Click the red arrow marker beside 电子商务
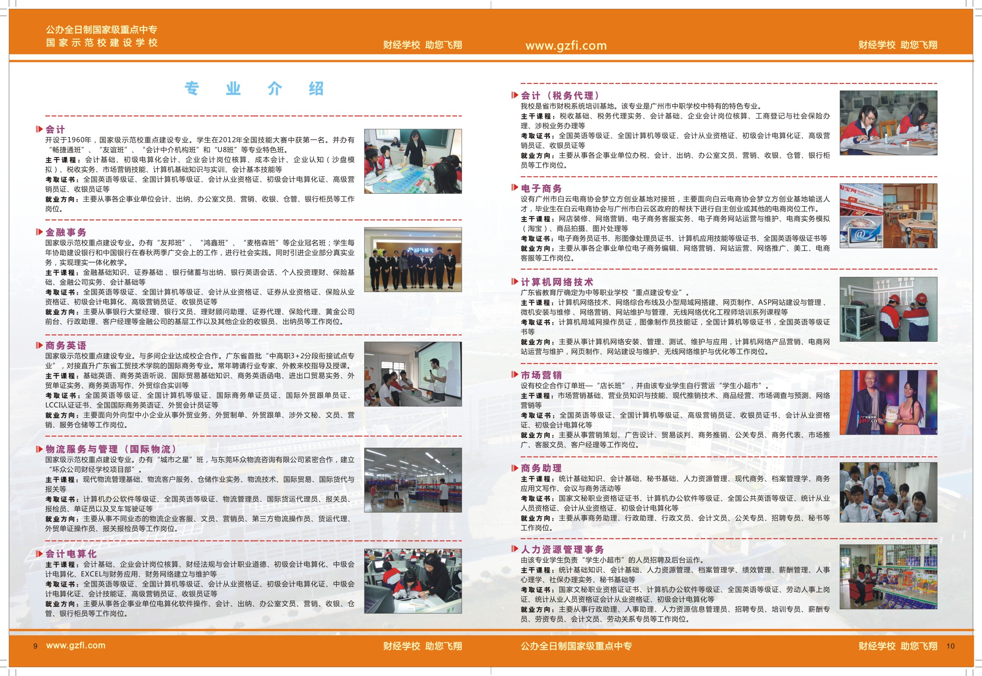The width and height of the screenshot is (982, 676). tap(515, 187)
